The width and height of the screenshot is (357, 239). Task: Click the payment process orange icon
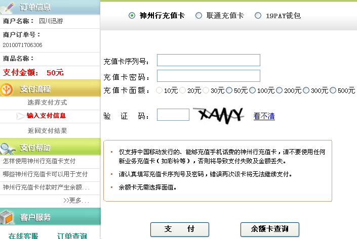pos(7,89)
